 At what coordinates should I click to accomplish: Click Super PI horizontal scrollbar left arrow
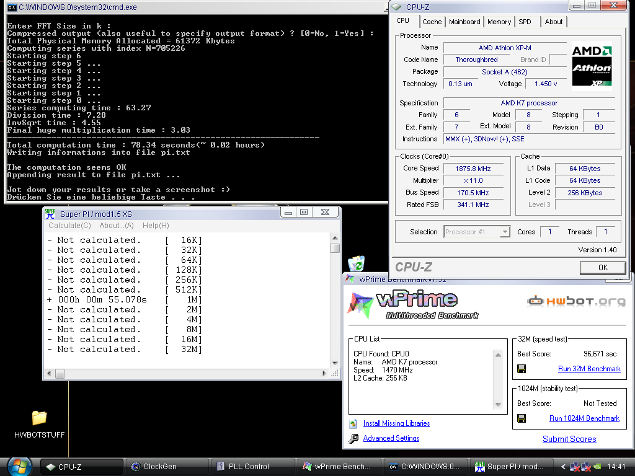(x=50, y=373)
